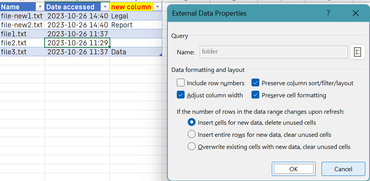This screenshot has height=181, width=370.
Task: Confirm the dialog with OK
Action: click(294, 169)
